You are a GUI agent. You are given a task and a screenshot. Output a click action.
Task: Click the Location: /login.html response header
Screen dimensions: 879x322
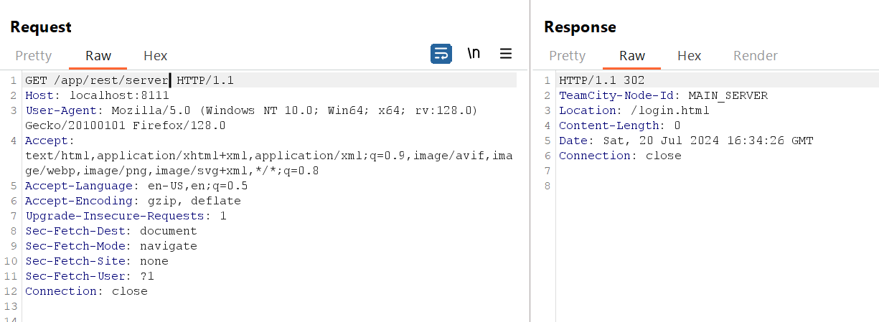point(634,110)
